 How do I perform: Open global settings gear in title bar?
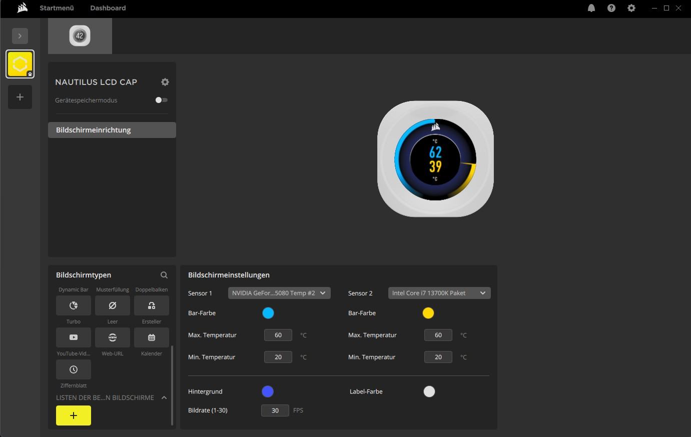[x=631, y=8]
